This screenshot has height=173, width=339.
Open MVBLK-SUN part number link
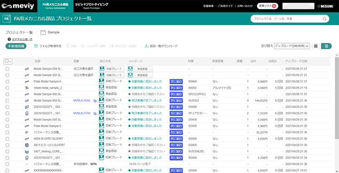coord(83,100)
